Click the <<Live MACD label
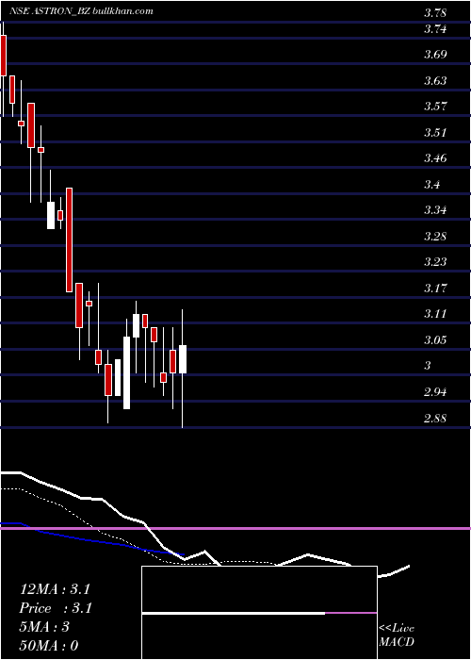Image resolution: width=471 pixels, height=660 pixels. [x=397, y=635]
